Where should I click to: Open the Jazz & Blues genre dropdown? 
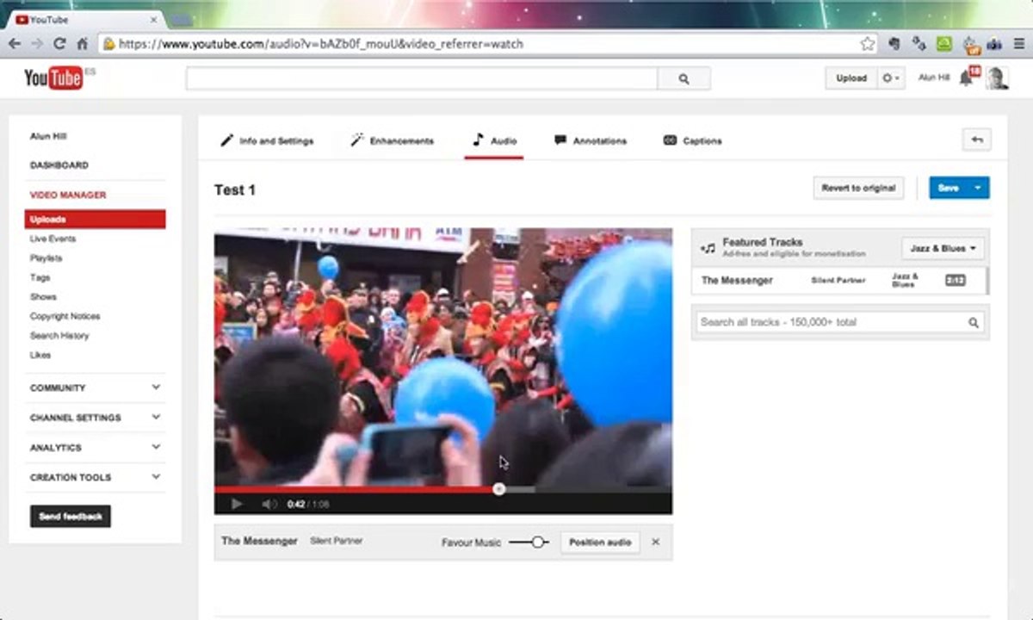pyautogui.click(x=943, y=248)
